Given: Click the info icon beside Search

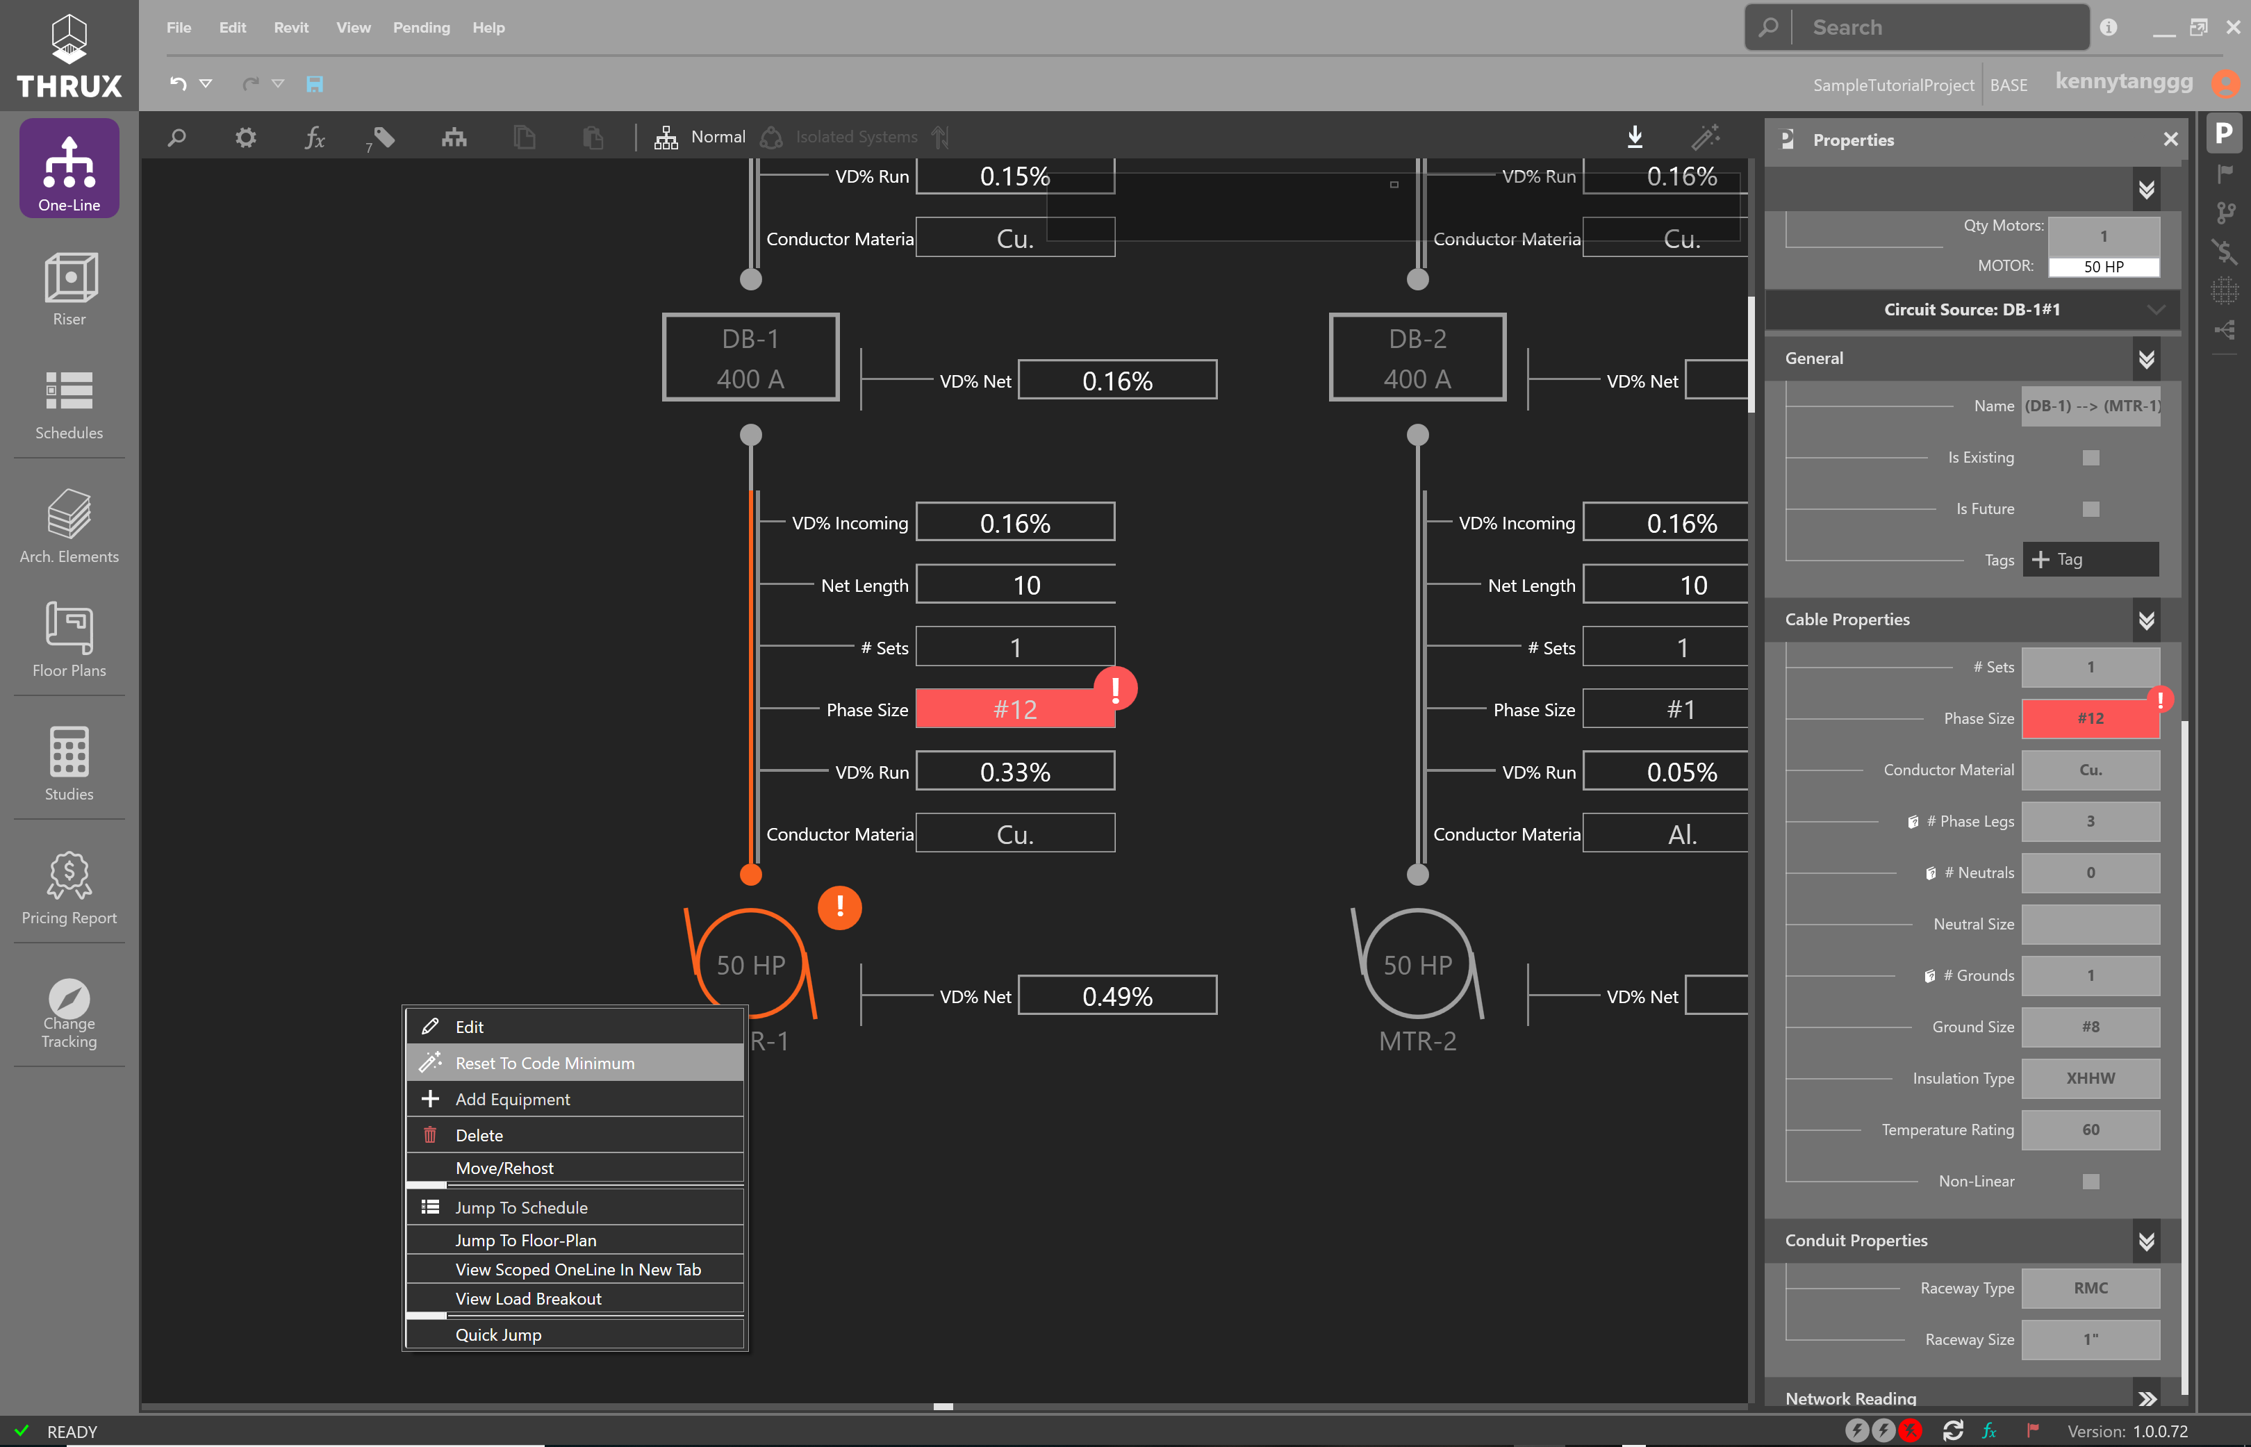Looking at the screenshot, I should [x=2108, y=27].
